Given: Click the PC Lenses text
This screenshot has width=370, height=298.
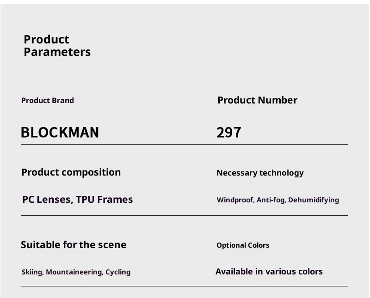Looking at the screenshot, I should (x=47, y=200).
